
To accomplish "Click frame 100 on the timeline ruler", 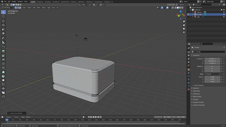I will [75, 120].
